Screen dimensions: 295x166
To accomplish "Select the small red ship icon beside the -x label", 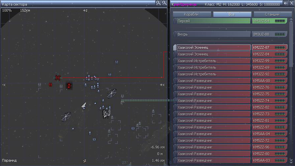I will point(50,85).
